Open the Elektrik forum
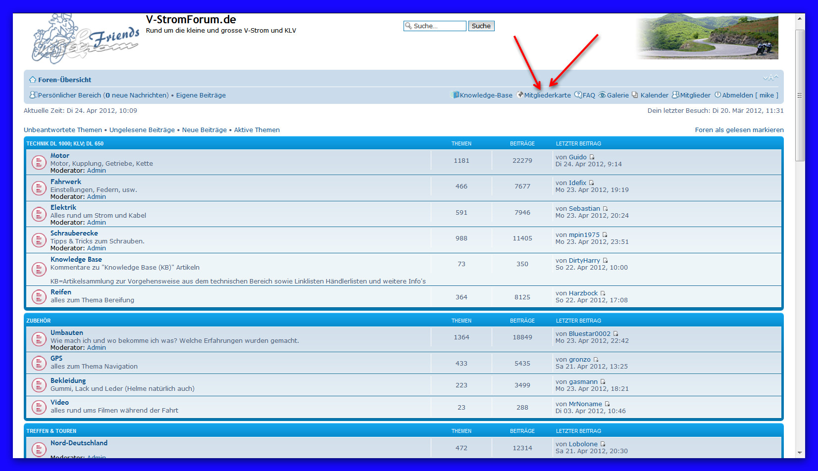 click(63, 207)
